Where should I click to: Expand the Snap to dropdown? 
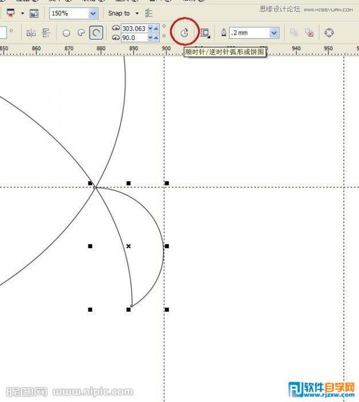pos(137,13)
